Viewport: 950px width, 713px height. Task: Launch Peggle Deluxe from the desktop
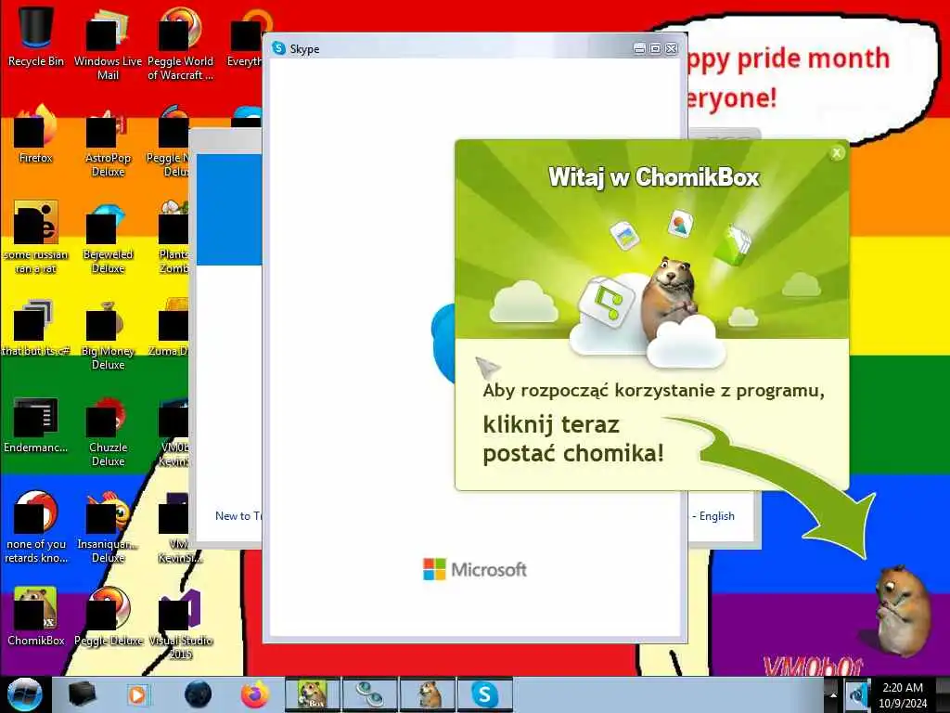pos(108,616)
